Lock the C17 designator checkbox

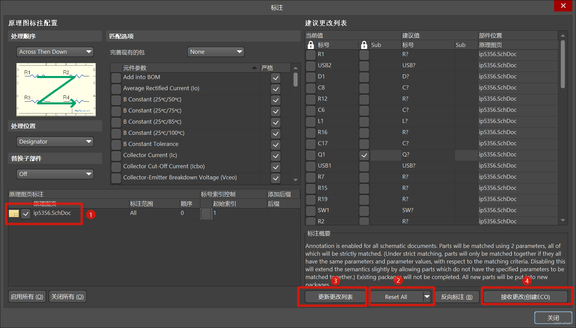[x=311, y=144]
